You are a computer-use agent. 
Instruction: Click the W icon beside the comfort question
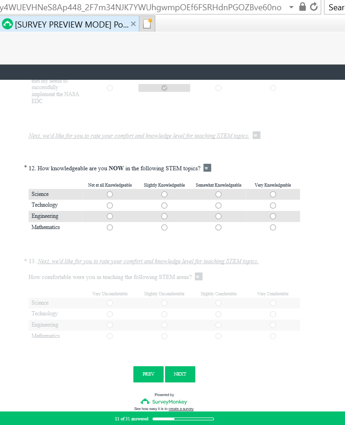[x=199, y=277]
